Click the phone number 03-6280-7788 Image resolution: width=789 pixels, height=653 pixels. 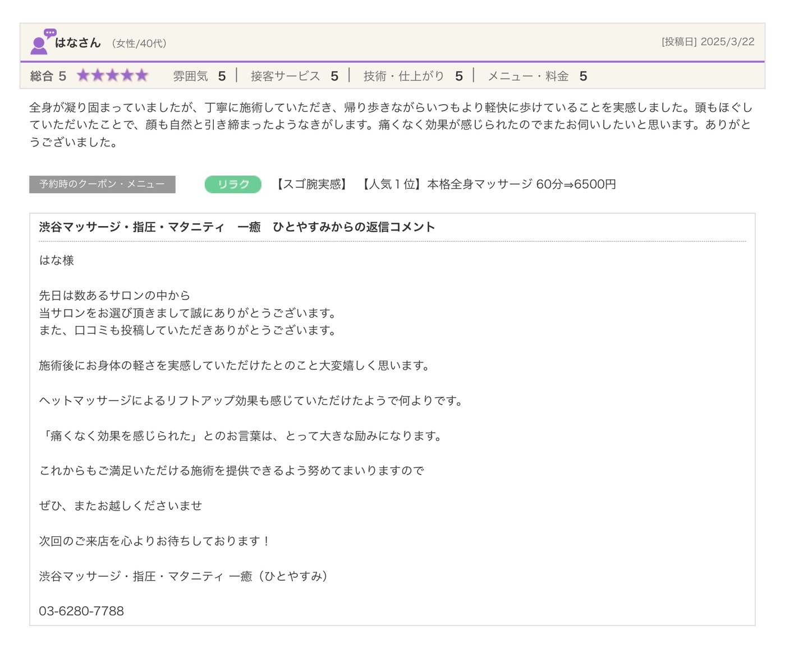click(81, 611)
